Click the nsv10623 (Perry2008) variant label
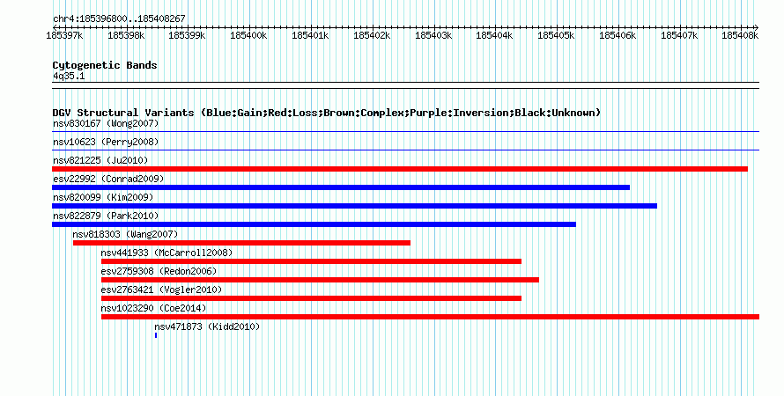 click(106, 142)
